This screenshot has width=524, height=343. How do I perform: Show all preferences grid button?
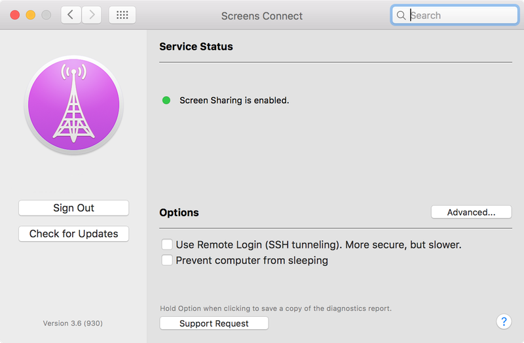coord(122,15)
